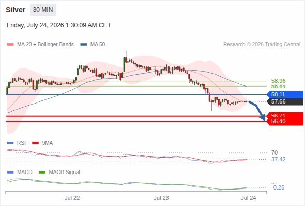The height and width of the screenshot is (206, 305).
Task: Click the Silver chart title
Action: (x=16, y=10)
